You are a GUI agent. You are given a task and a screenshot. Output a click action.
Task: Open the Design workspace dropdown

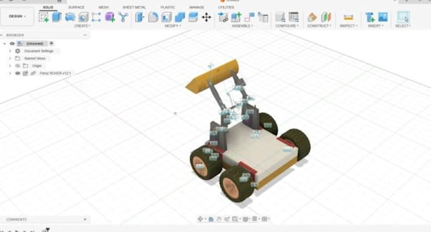tap(17, 16)
